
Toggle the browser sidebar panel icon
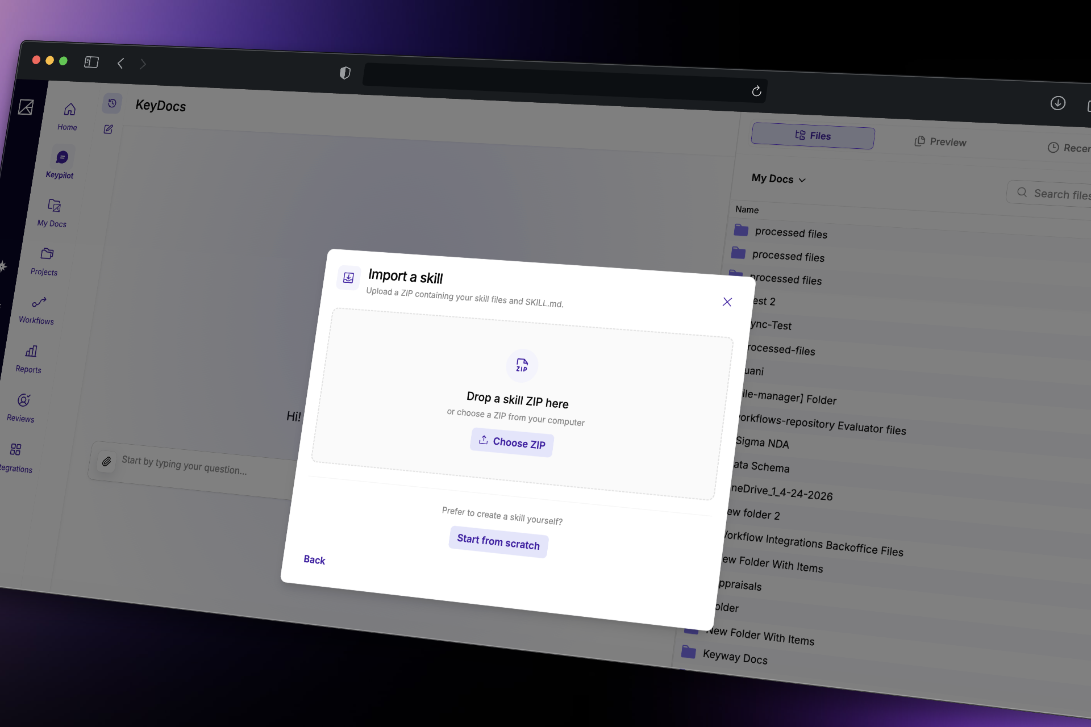coord(91,62)
